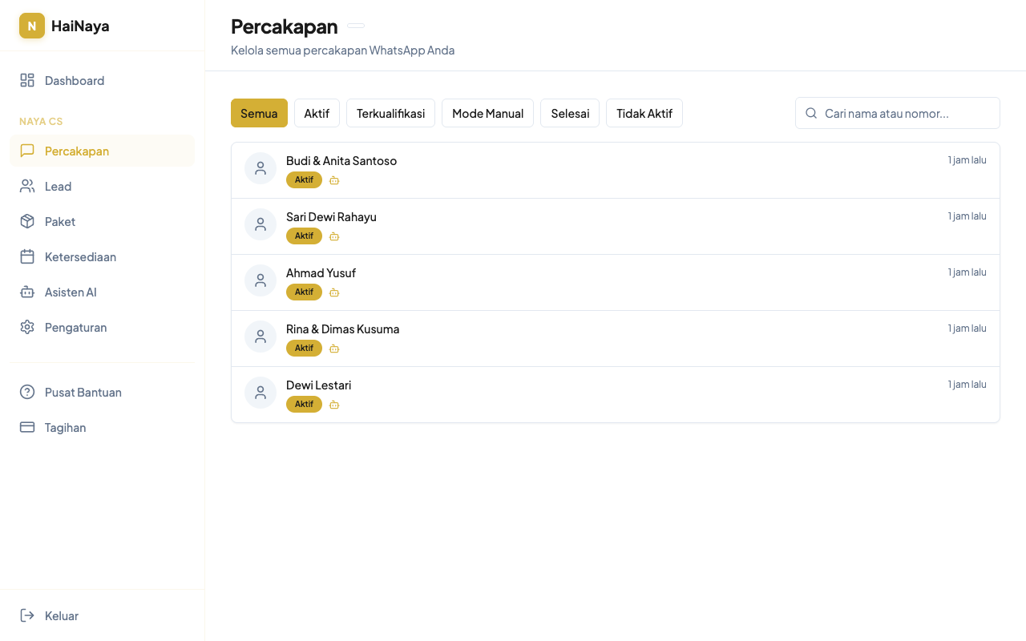Image resolution: width=1026 pixels, height=641 pixels.
Task: Click the Tagihan credit card icon
Action: coord(26,427)
